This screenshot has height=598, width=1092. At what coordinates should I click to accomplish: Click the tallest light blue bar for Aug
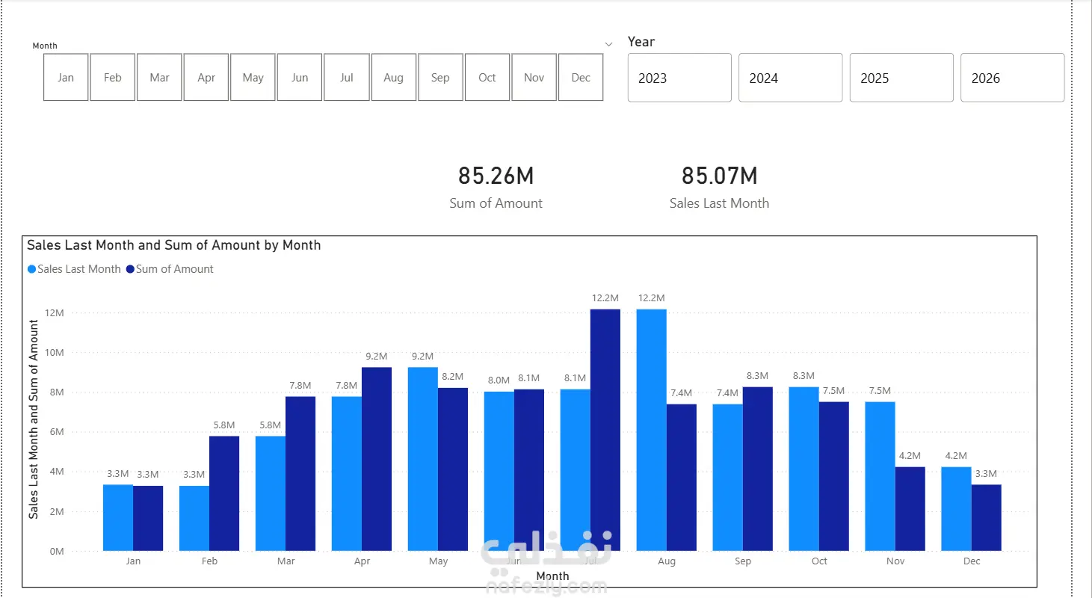[652, 431]
